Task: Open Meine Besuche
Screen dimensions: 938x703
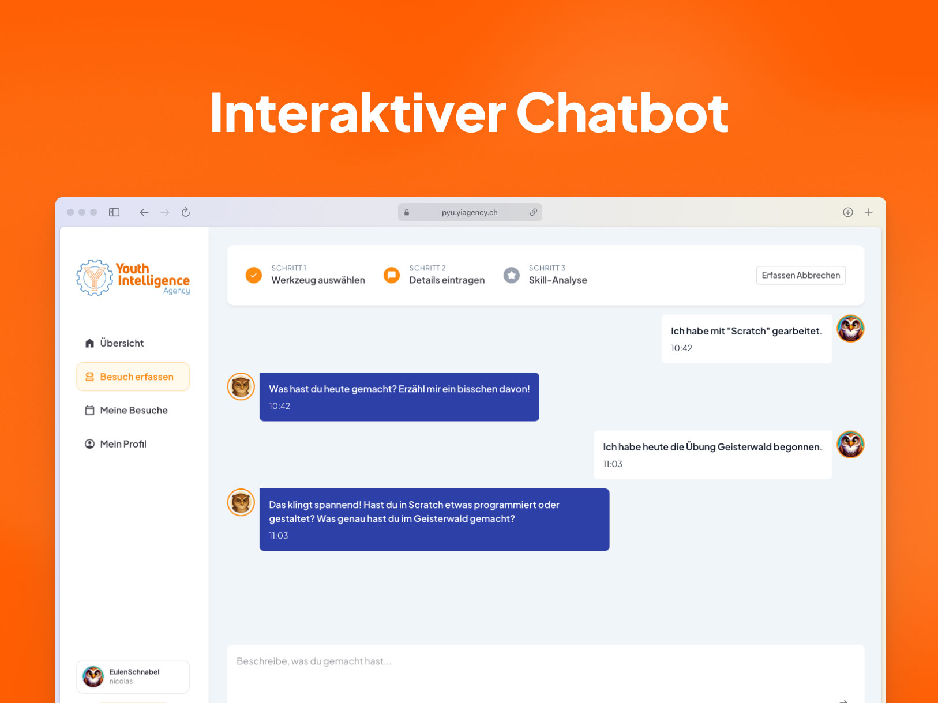Action: (x=133, y=411)
